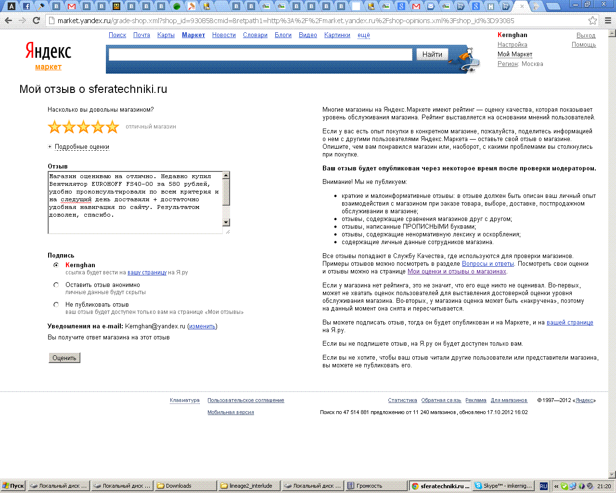
Task: Click the Yandex logo
Action: [48, 51]
